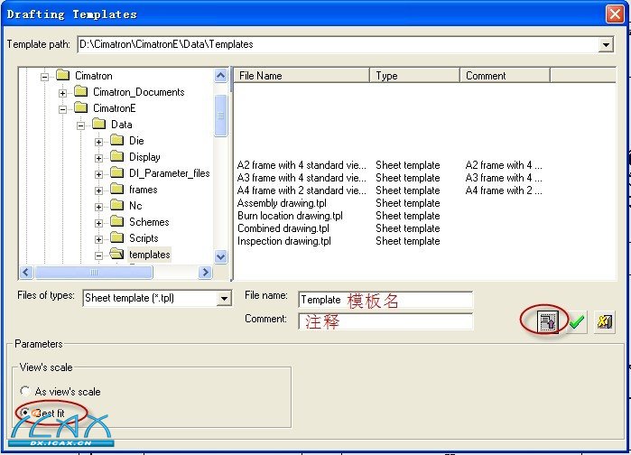Select A4 frame with 2 standard views file
The image size is (631, 455).
302,190
